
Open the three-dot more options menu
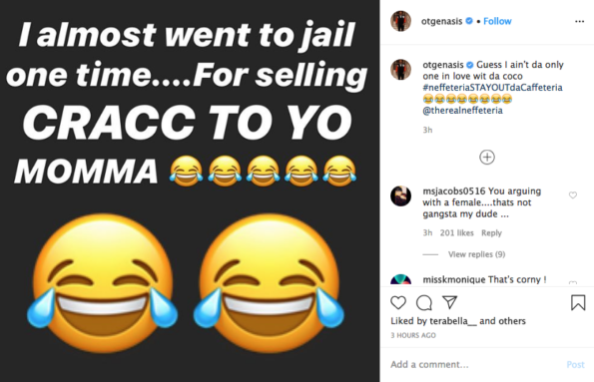point(580,21)
